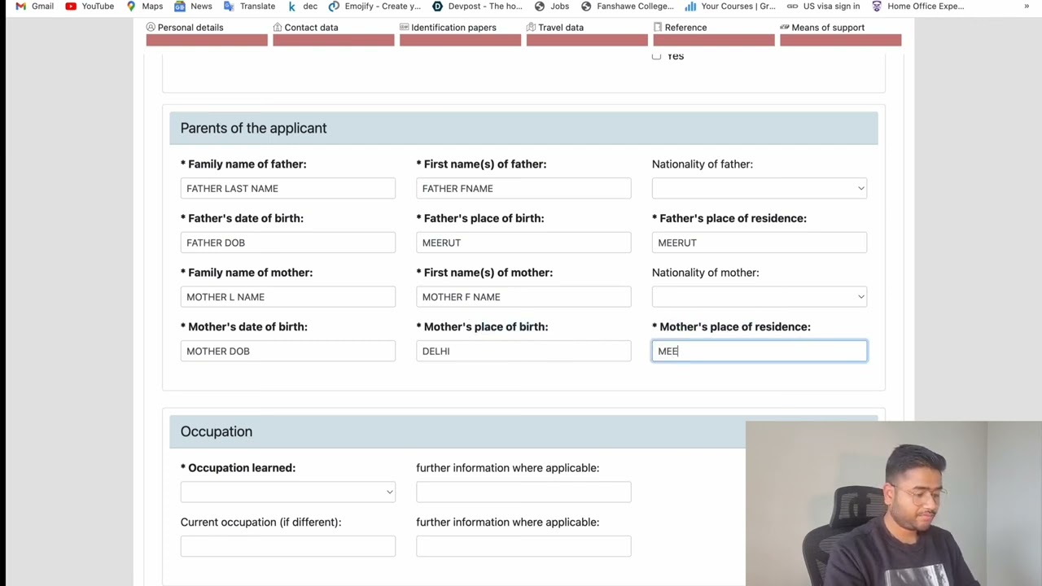Viewport: 1042px width, 586px height.
Task: Switch to the Contact data step
Action: pyautogui.click(x=334, y=33)
